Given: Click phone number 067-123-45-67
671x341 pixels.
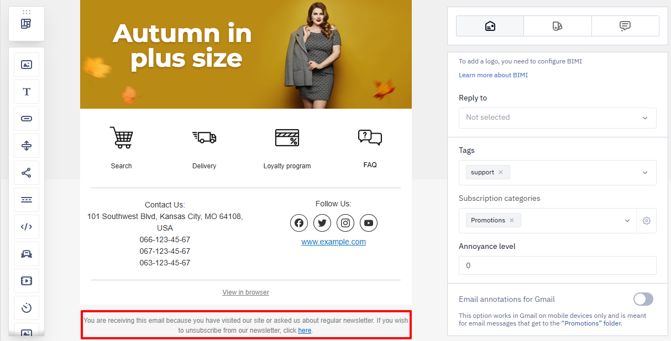Looking at the screenshot, I should pyautogui.click(x=165, y=251).
